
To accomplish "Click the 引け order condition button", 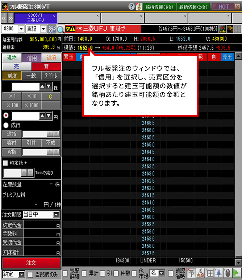I will [x=32, y=143].
